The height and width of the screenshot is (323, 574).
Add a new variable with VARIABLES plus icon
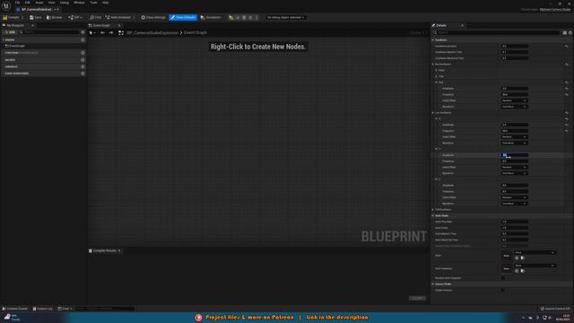pyautogui.click(x=83, y=66)
